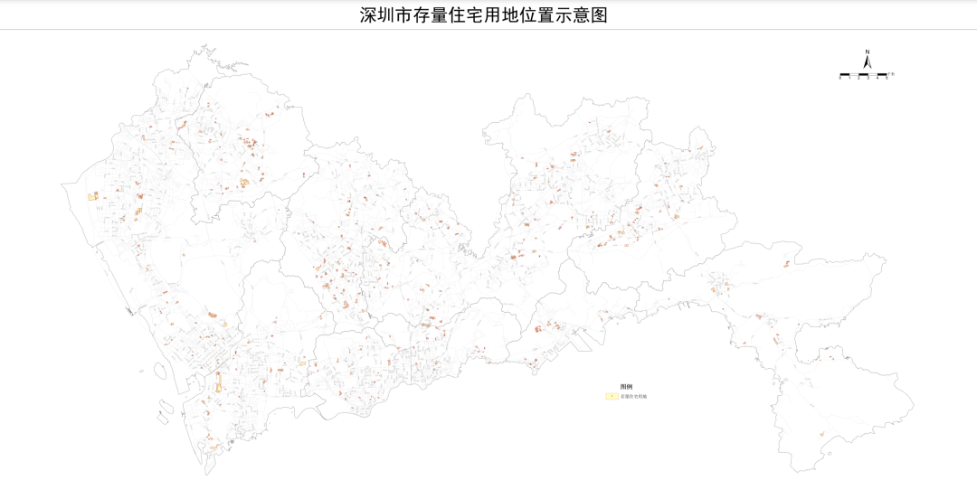Screen dimensions: 977x490
Task: Click the 千米 unit label beside the scale bar
Action: 891,74
